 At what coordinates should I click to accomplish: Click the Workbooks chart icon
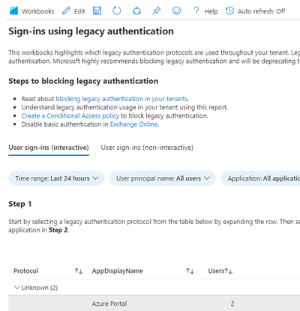point(13,11)
